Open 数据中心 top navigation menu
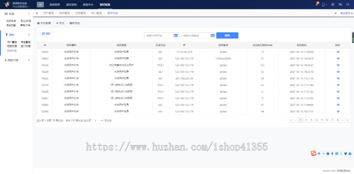 pos(88,4)
